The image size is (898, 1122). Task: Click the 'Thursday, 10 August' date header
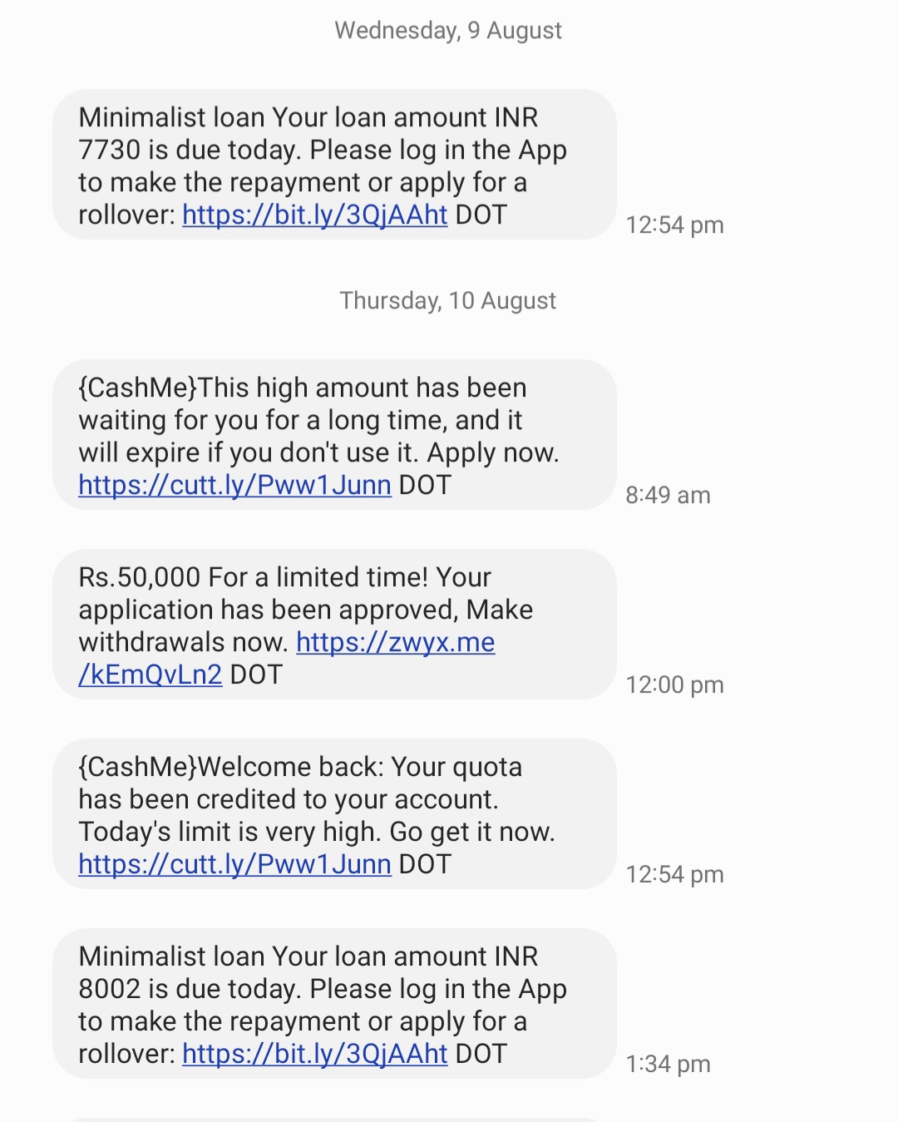(448, 300)
